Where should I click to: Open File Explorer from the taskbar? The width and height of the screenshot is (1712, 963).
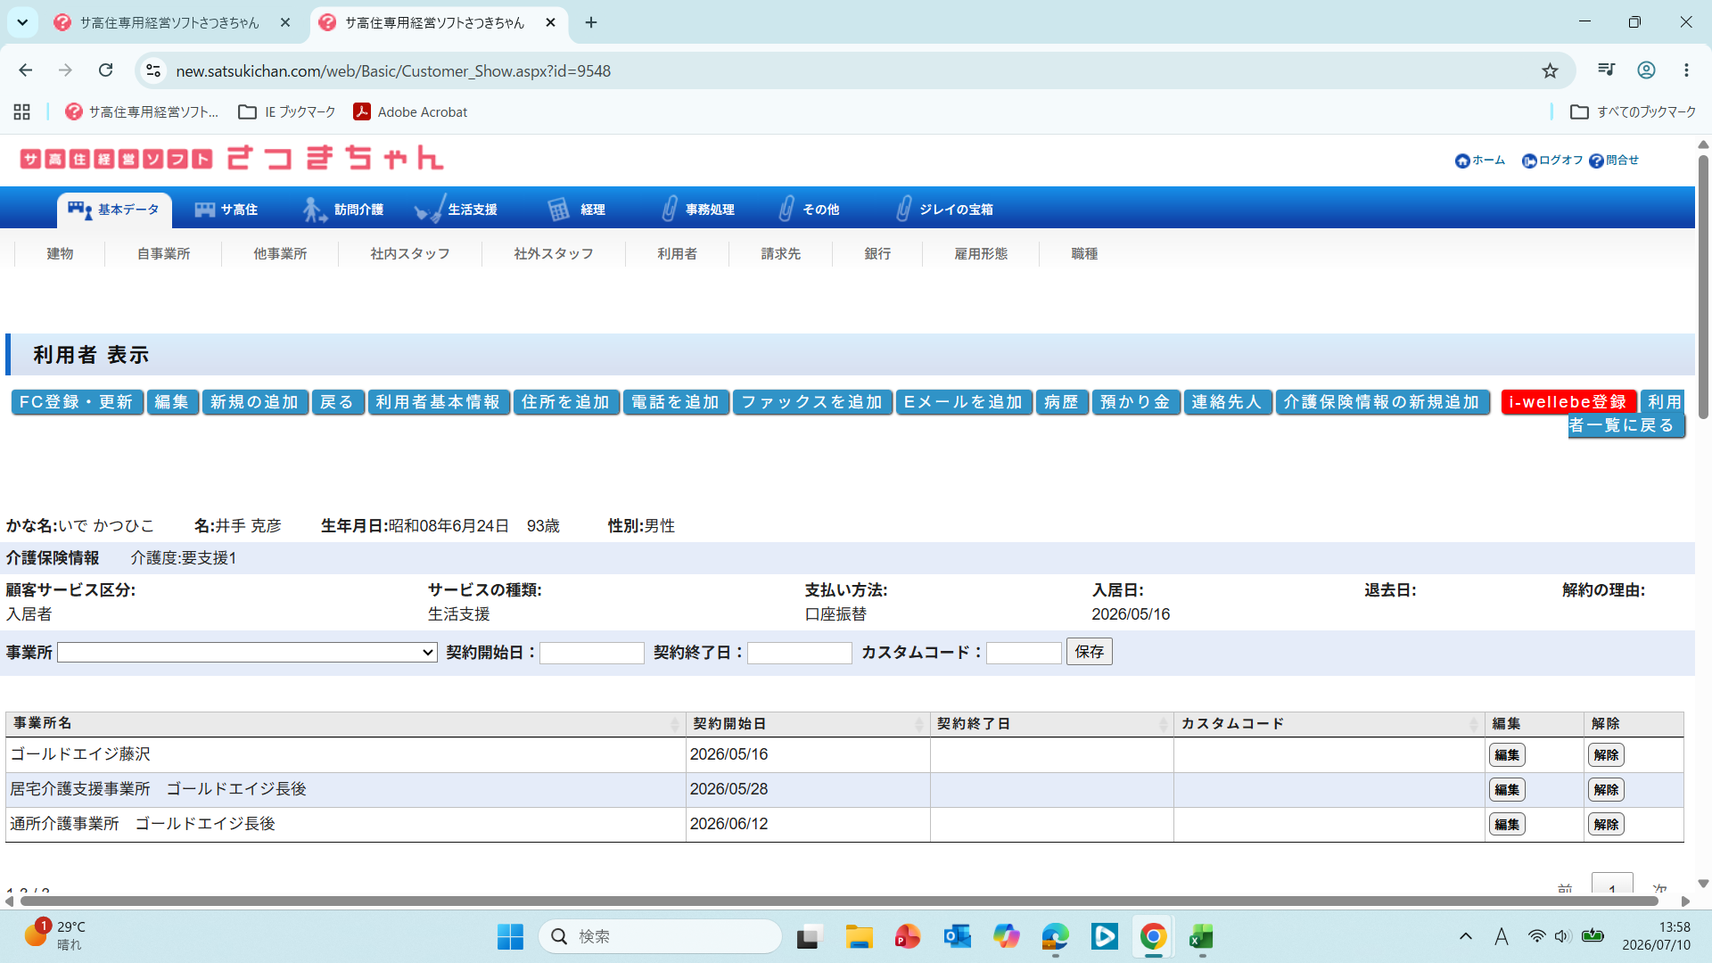click(x=859, y=936)
